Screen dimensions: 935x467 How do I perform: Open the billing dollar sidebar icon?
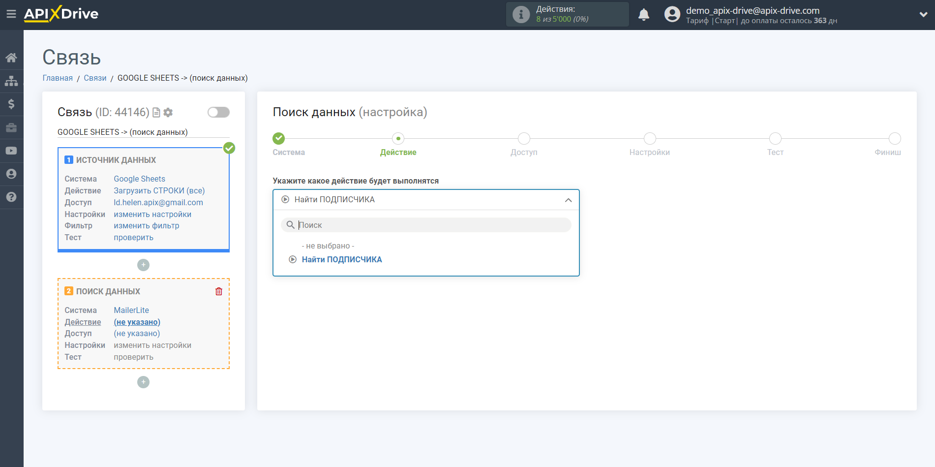(11, 104)
